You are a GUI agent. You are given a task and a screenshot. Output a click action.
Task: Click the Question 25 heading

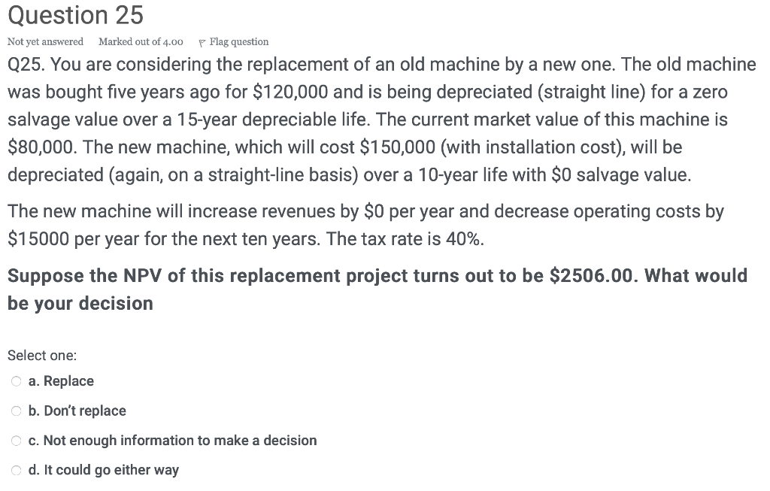[x=74, y=15]
